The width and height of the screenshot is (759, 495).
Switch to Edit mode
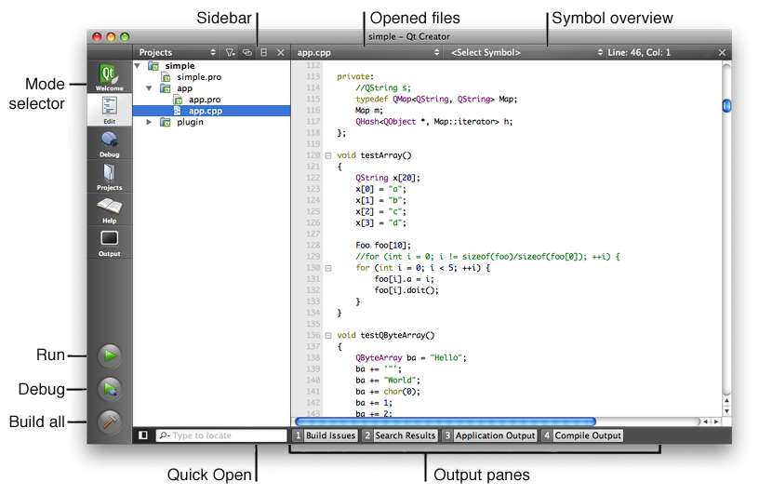tap(110, 110)
